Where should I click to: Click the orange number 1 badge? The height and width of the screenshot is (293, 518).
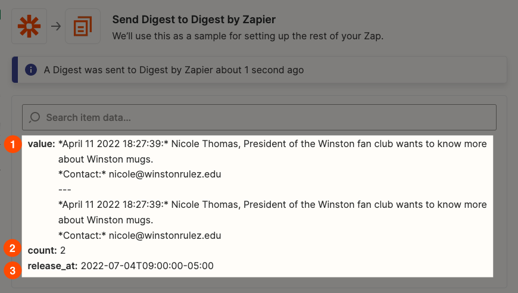click(x=13, y=144)
